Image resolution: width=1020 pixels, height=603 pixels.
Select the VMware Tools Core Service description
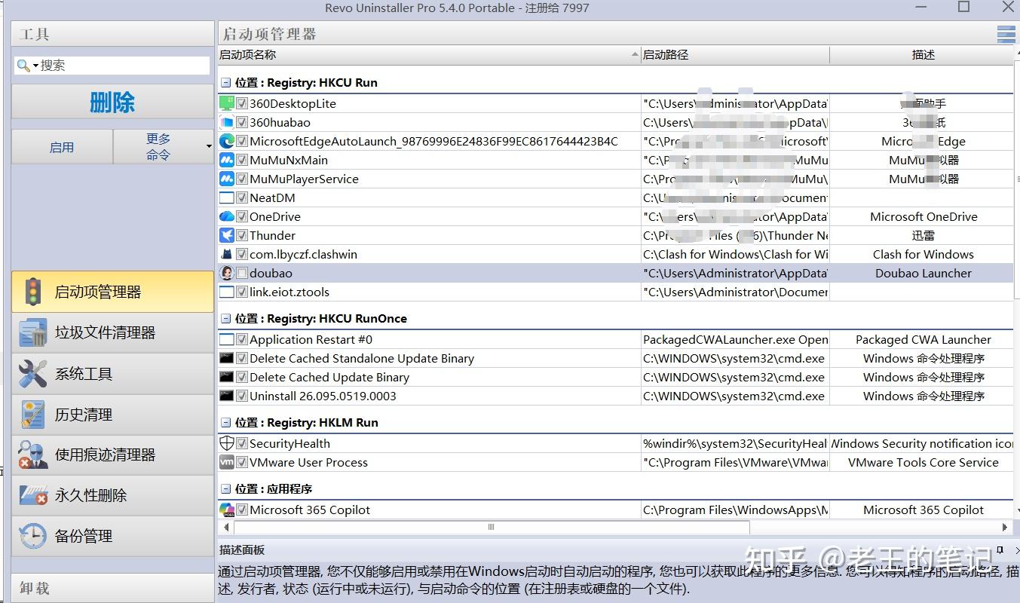tap(924, 462)
